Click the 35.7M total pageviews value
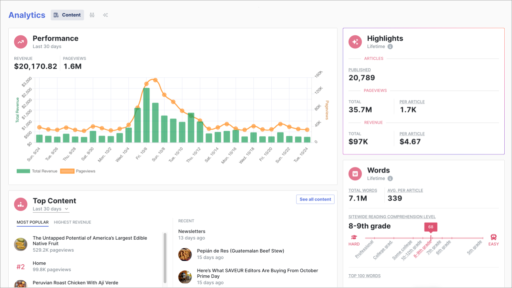 (x=360, y=110)
